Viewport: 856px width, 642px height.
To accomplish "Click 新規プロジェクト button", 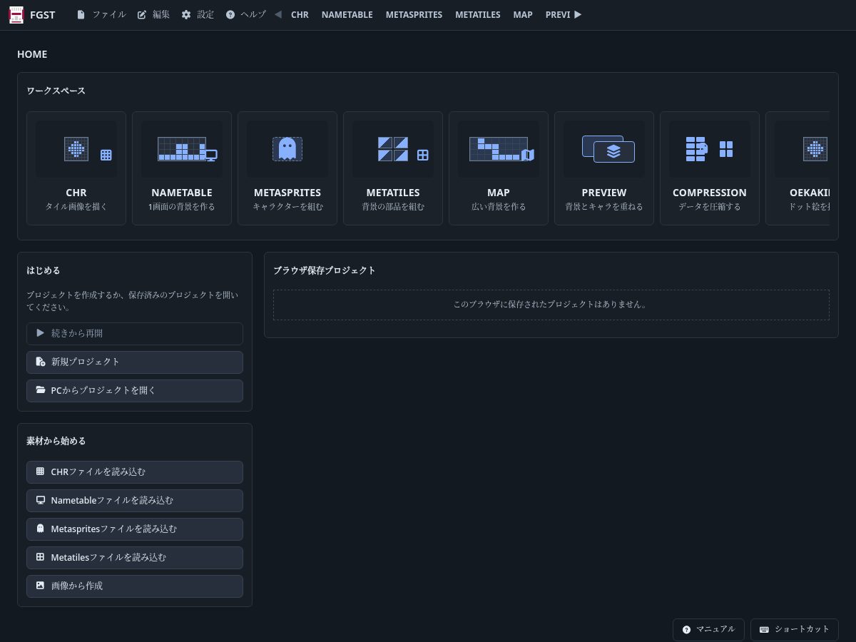I will (x=135, y=362).
